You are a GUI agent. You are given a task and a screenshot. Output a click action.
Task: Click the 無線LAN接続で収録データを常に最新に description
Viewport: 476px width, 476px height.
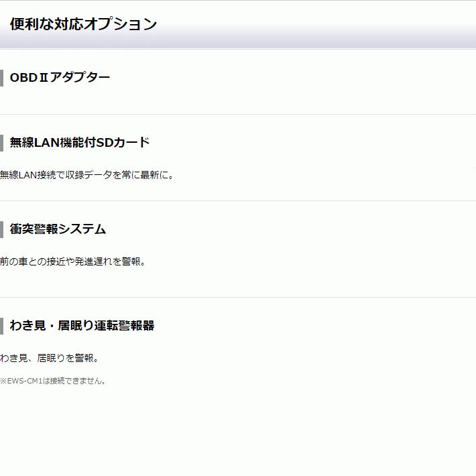87,176
